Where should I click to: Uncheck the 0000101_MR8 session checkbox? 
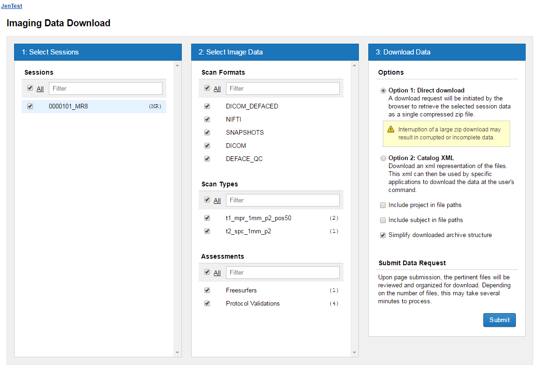pos(30,107)
